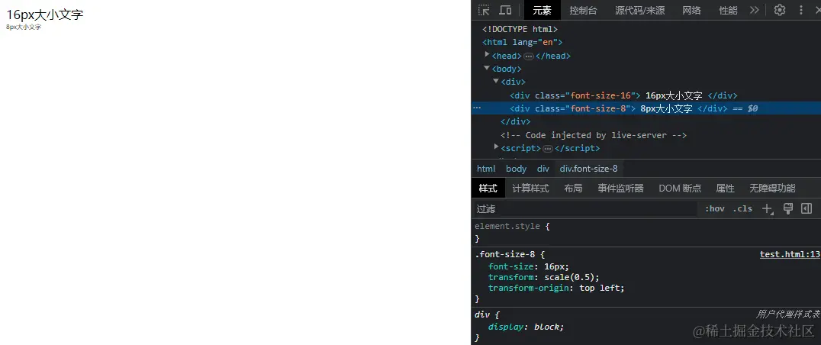Toggle the :hov element state panel
821x345 pixels.
click(714, 209)
